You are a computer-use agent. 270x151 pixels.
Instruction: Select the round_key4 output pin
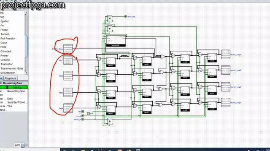(x=226, y=102)
